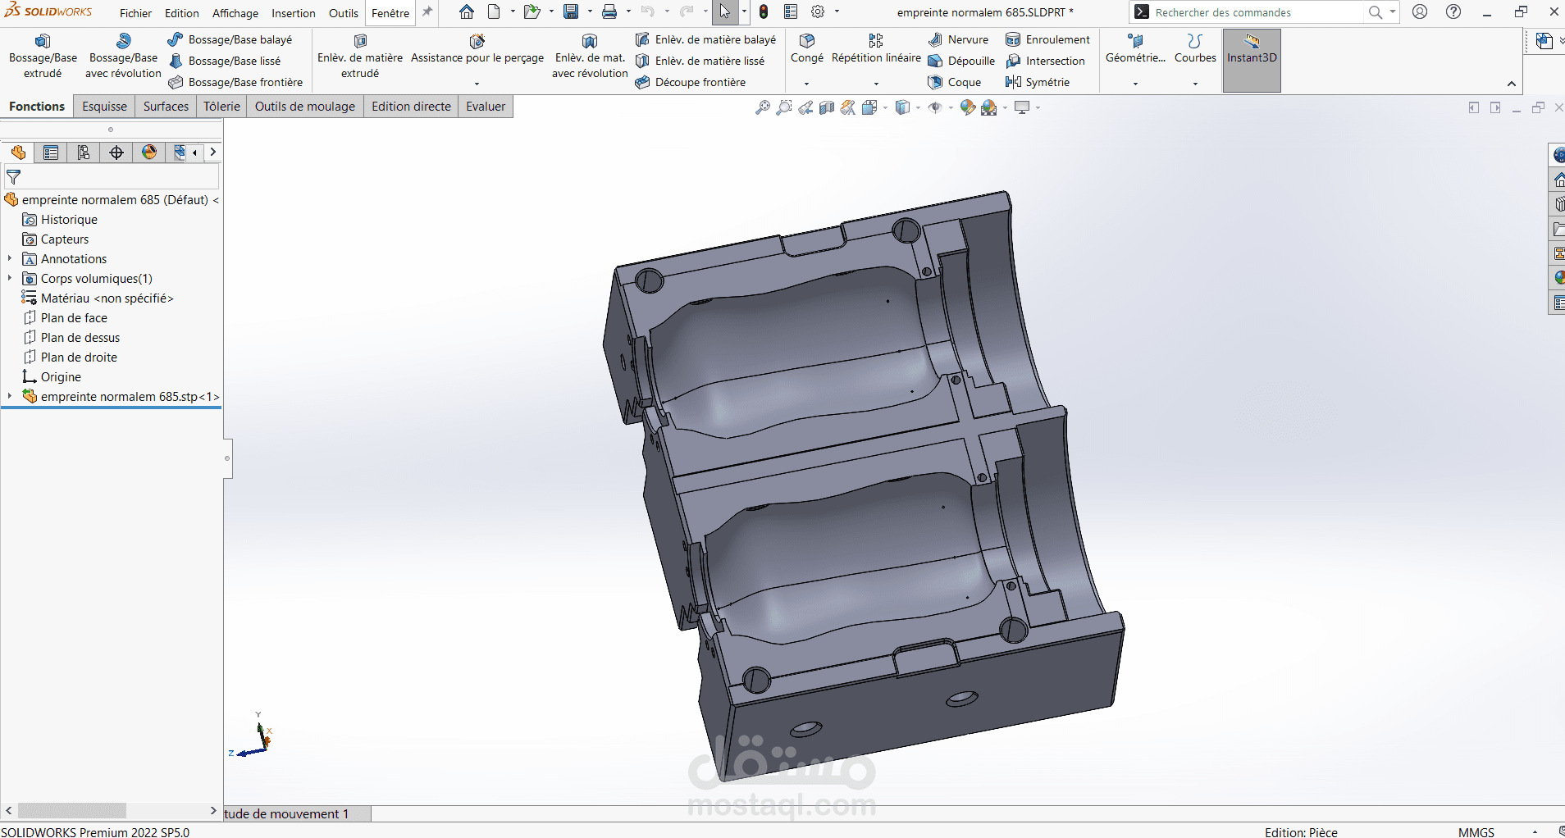Open Assistance pour le perçage dropdown arrow

point(477,84)
